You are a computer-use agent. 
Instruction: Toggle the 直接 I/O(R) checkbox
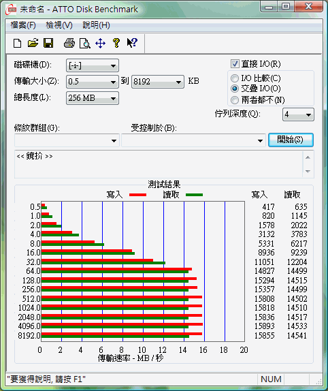pyautogui.click(x=235, y=64)
